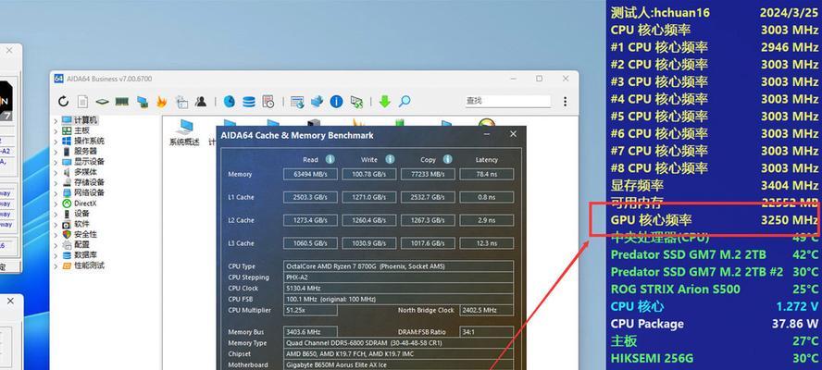
Task: Expand the 存储设备 tree node arrow
Action: click(x=56, y=183)
